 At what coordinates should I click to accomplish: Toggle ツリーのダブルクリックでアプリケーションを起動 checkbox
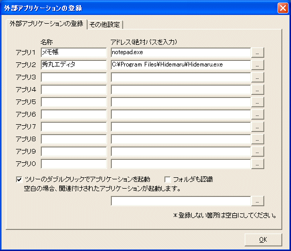pyautogui.click(x=19, y=179)
